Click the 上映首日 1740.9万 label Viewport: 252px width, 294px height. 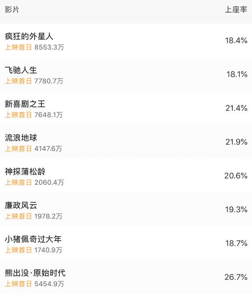pos(33,250)
